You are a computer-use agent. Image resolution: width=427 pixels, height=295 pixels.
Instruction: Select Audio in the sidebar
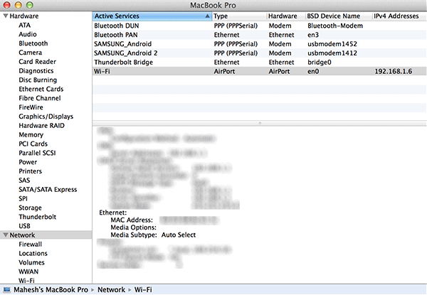[x=28, y=34]
